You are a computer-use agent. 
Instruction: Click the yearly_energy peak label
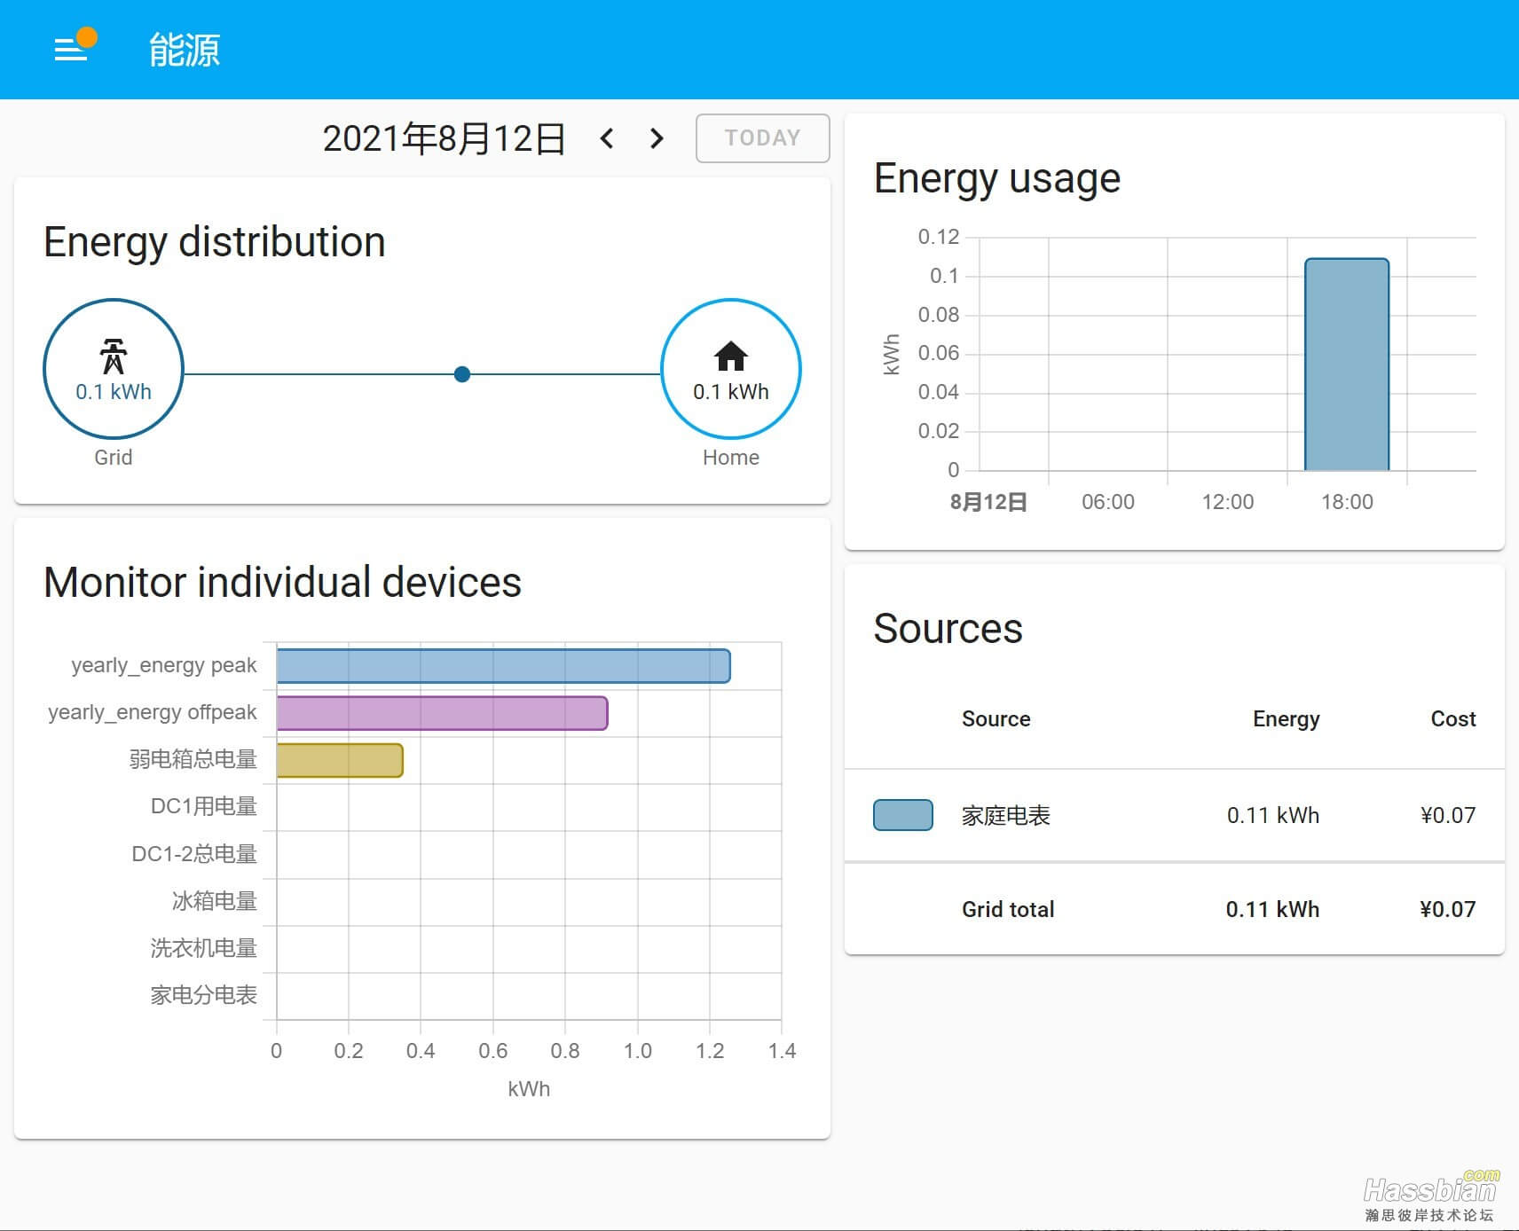pyautogui.click(x=164, y=666)
